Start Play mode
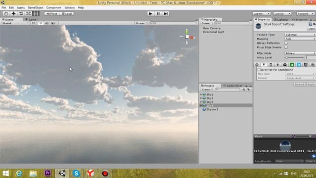The height and width of the screenshot is (178, 316). pos(150,14)
